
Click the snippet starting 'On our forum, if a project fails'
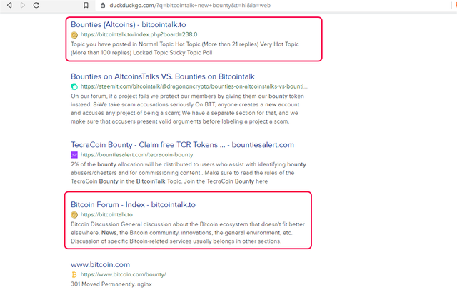coord(187,109)
